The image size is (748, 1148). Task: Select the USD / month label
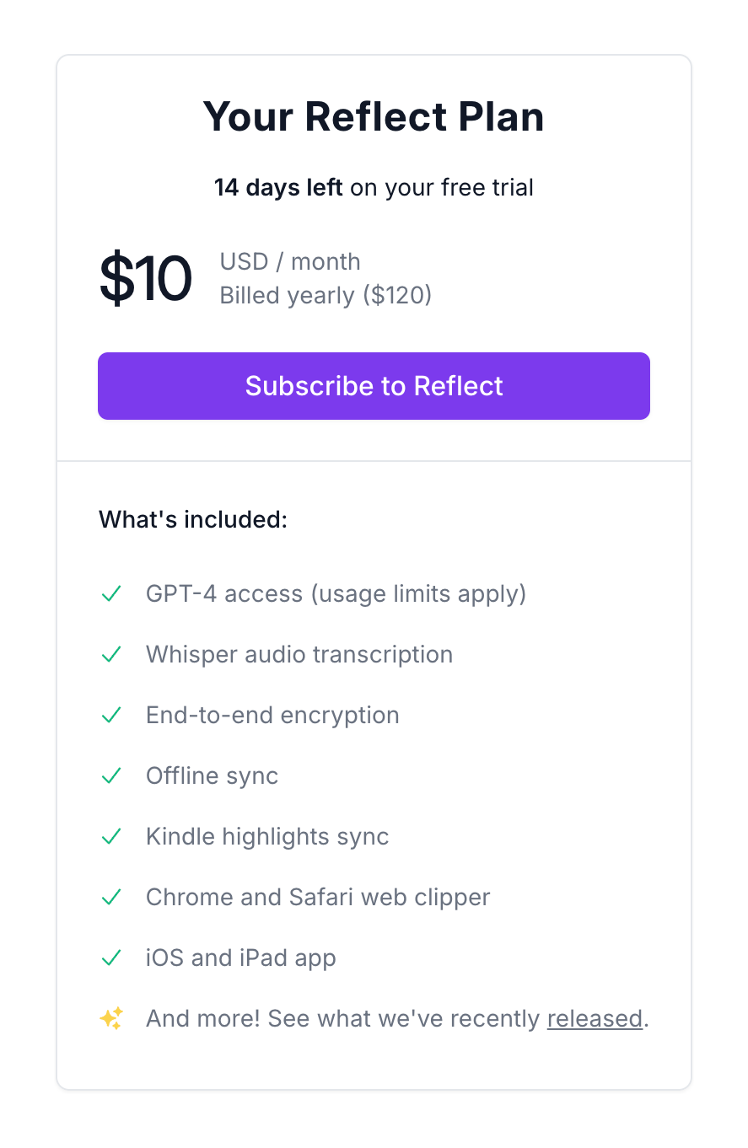point(289,261)
